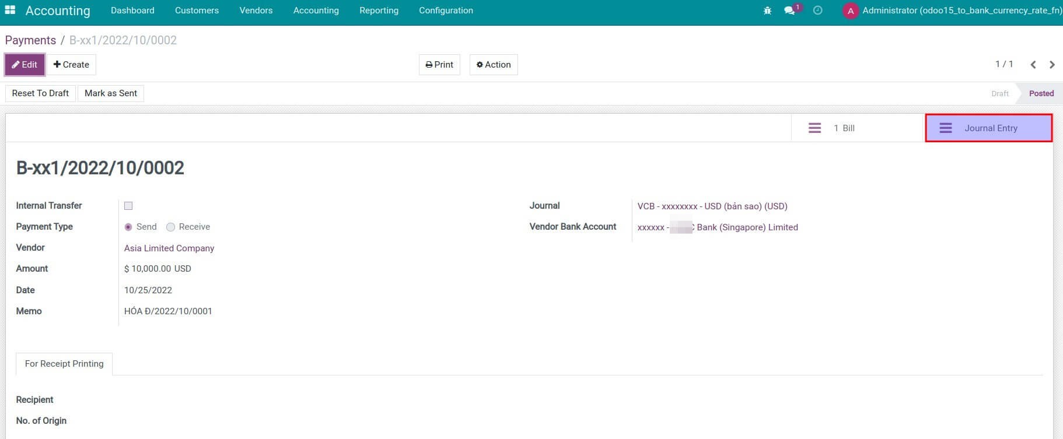Expand the Print dropdown

click(439, 65)
